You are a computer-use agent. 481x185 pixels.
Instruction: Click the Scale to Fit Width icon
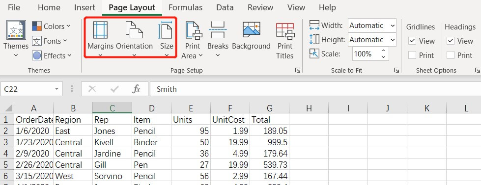pyautogui.click(x=314, y=26)
